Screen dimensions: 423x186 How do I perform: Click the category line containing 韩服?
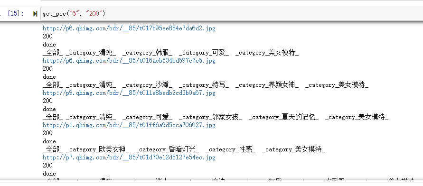(171, 53)
